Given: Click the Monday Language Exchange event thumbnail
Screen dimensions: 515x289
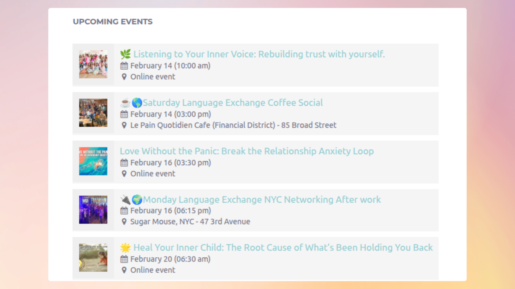Looking at the screenshot, I should tap(93, 210).
